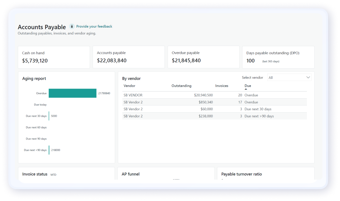Click the Cash on hand KPI card

(x=54, y=57)
